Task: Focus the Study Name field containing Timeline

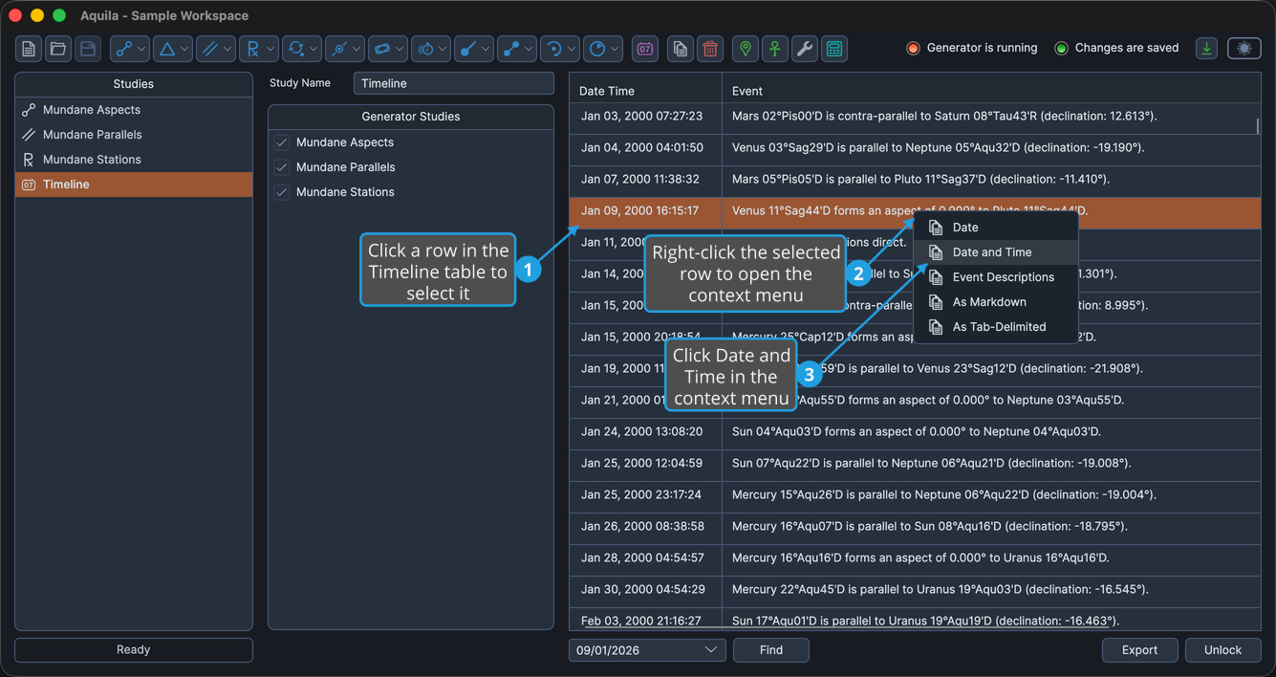Action: (x=454, y=83)
